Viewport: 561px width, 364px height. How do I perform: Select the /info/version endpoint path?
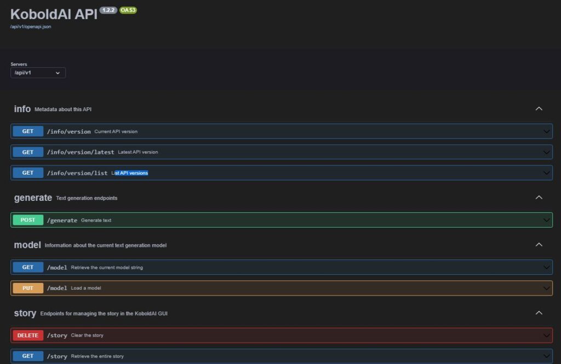(68, 131)
